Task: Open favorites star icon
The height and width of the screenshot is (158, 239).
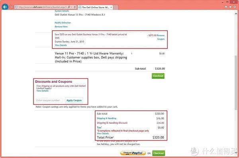Action: pos(230,7)
